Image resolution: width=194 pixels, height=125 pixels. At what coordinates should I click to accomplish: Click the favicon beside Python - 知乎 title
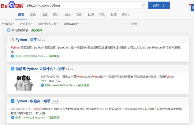click(x=13, y=40)
